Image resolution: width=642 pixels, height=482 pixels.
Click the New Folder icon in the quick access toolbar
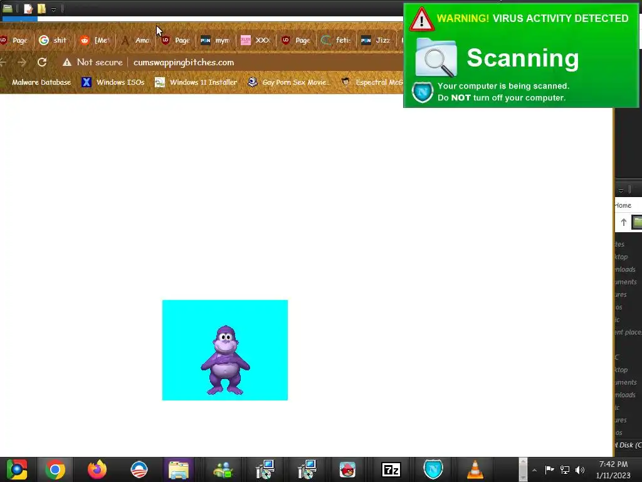[41, 8]
